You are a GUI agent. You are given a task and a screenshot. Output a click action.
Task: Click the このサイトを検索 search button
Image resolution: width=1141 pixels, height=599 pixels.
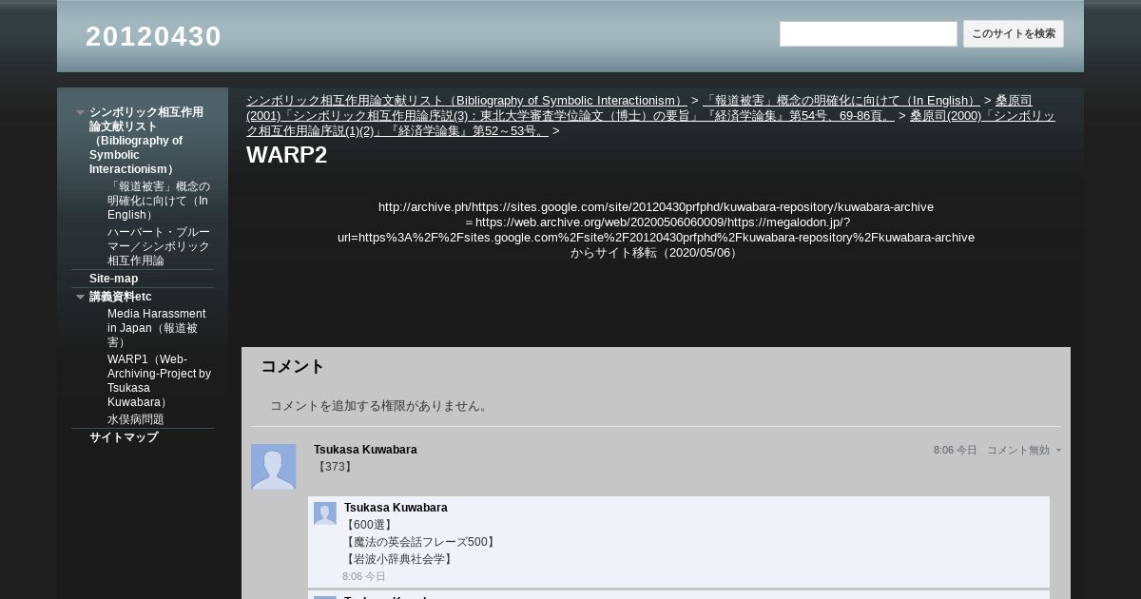tap(1014, 34)
